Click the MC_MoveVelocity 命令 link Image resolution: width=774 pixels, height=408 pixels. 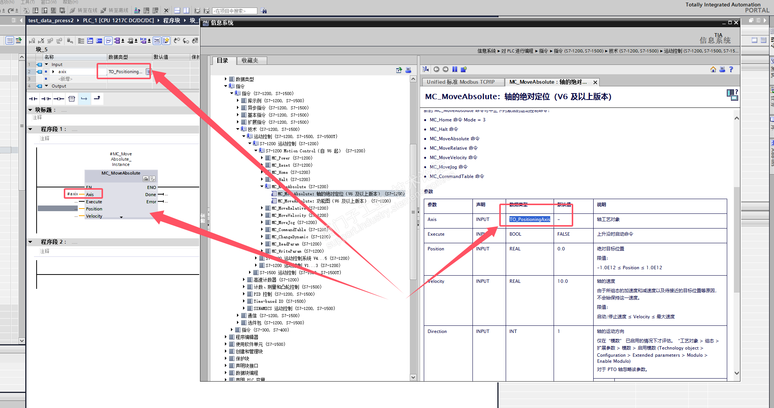pos(453,158)
